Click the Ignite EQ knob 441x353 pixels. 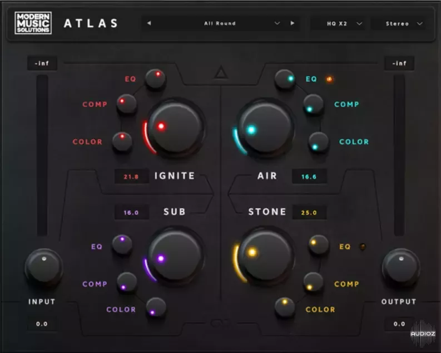coord(156,79)
